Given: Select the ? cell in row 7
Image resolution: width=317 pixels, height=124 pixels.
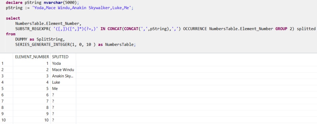Looking at the screenshot, I should click(63, 101).
